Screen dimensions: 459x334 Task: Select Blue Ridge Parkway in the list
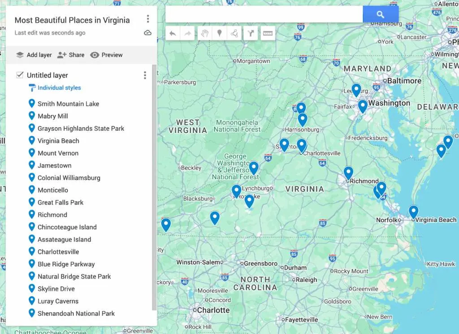pos(66,264)
